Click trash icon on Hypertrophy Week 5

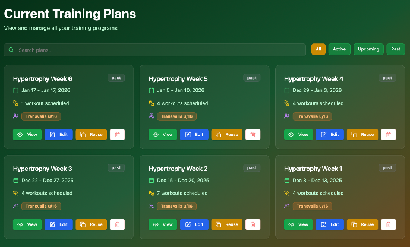point(253,135)
